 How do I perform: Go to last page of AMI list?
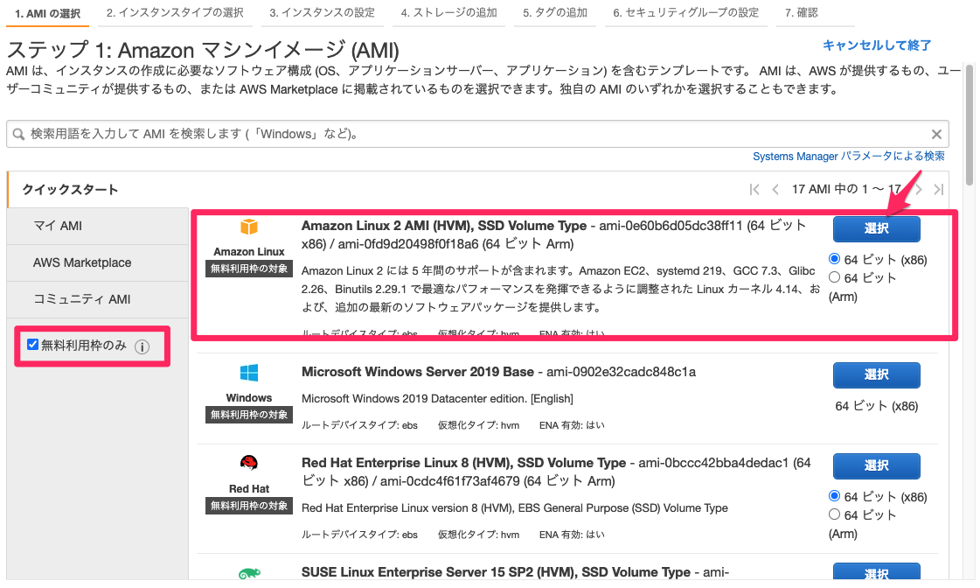tap(938, 190)
